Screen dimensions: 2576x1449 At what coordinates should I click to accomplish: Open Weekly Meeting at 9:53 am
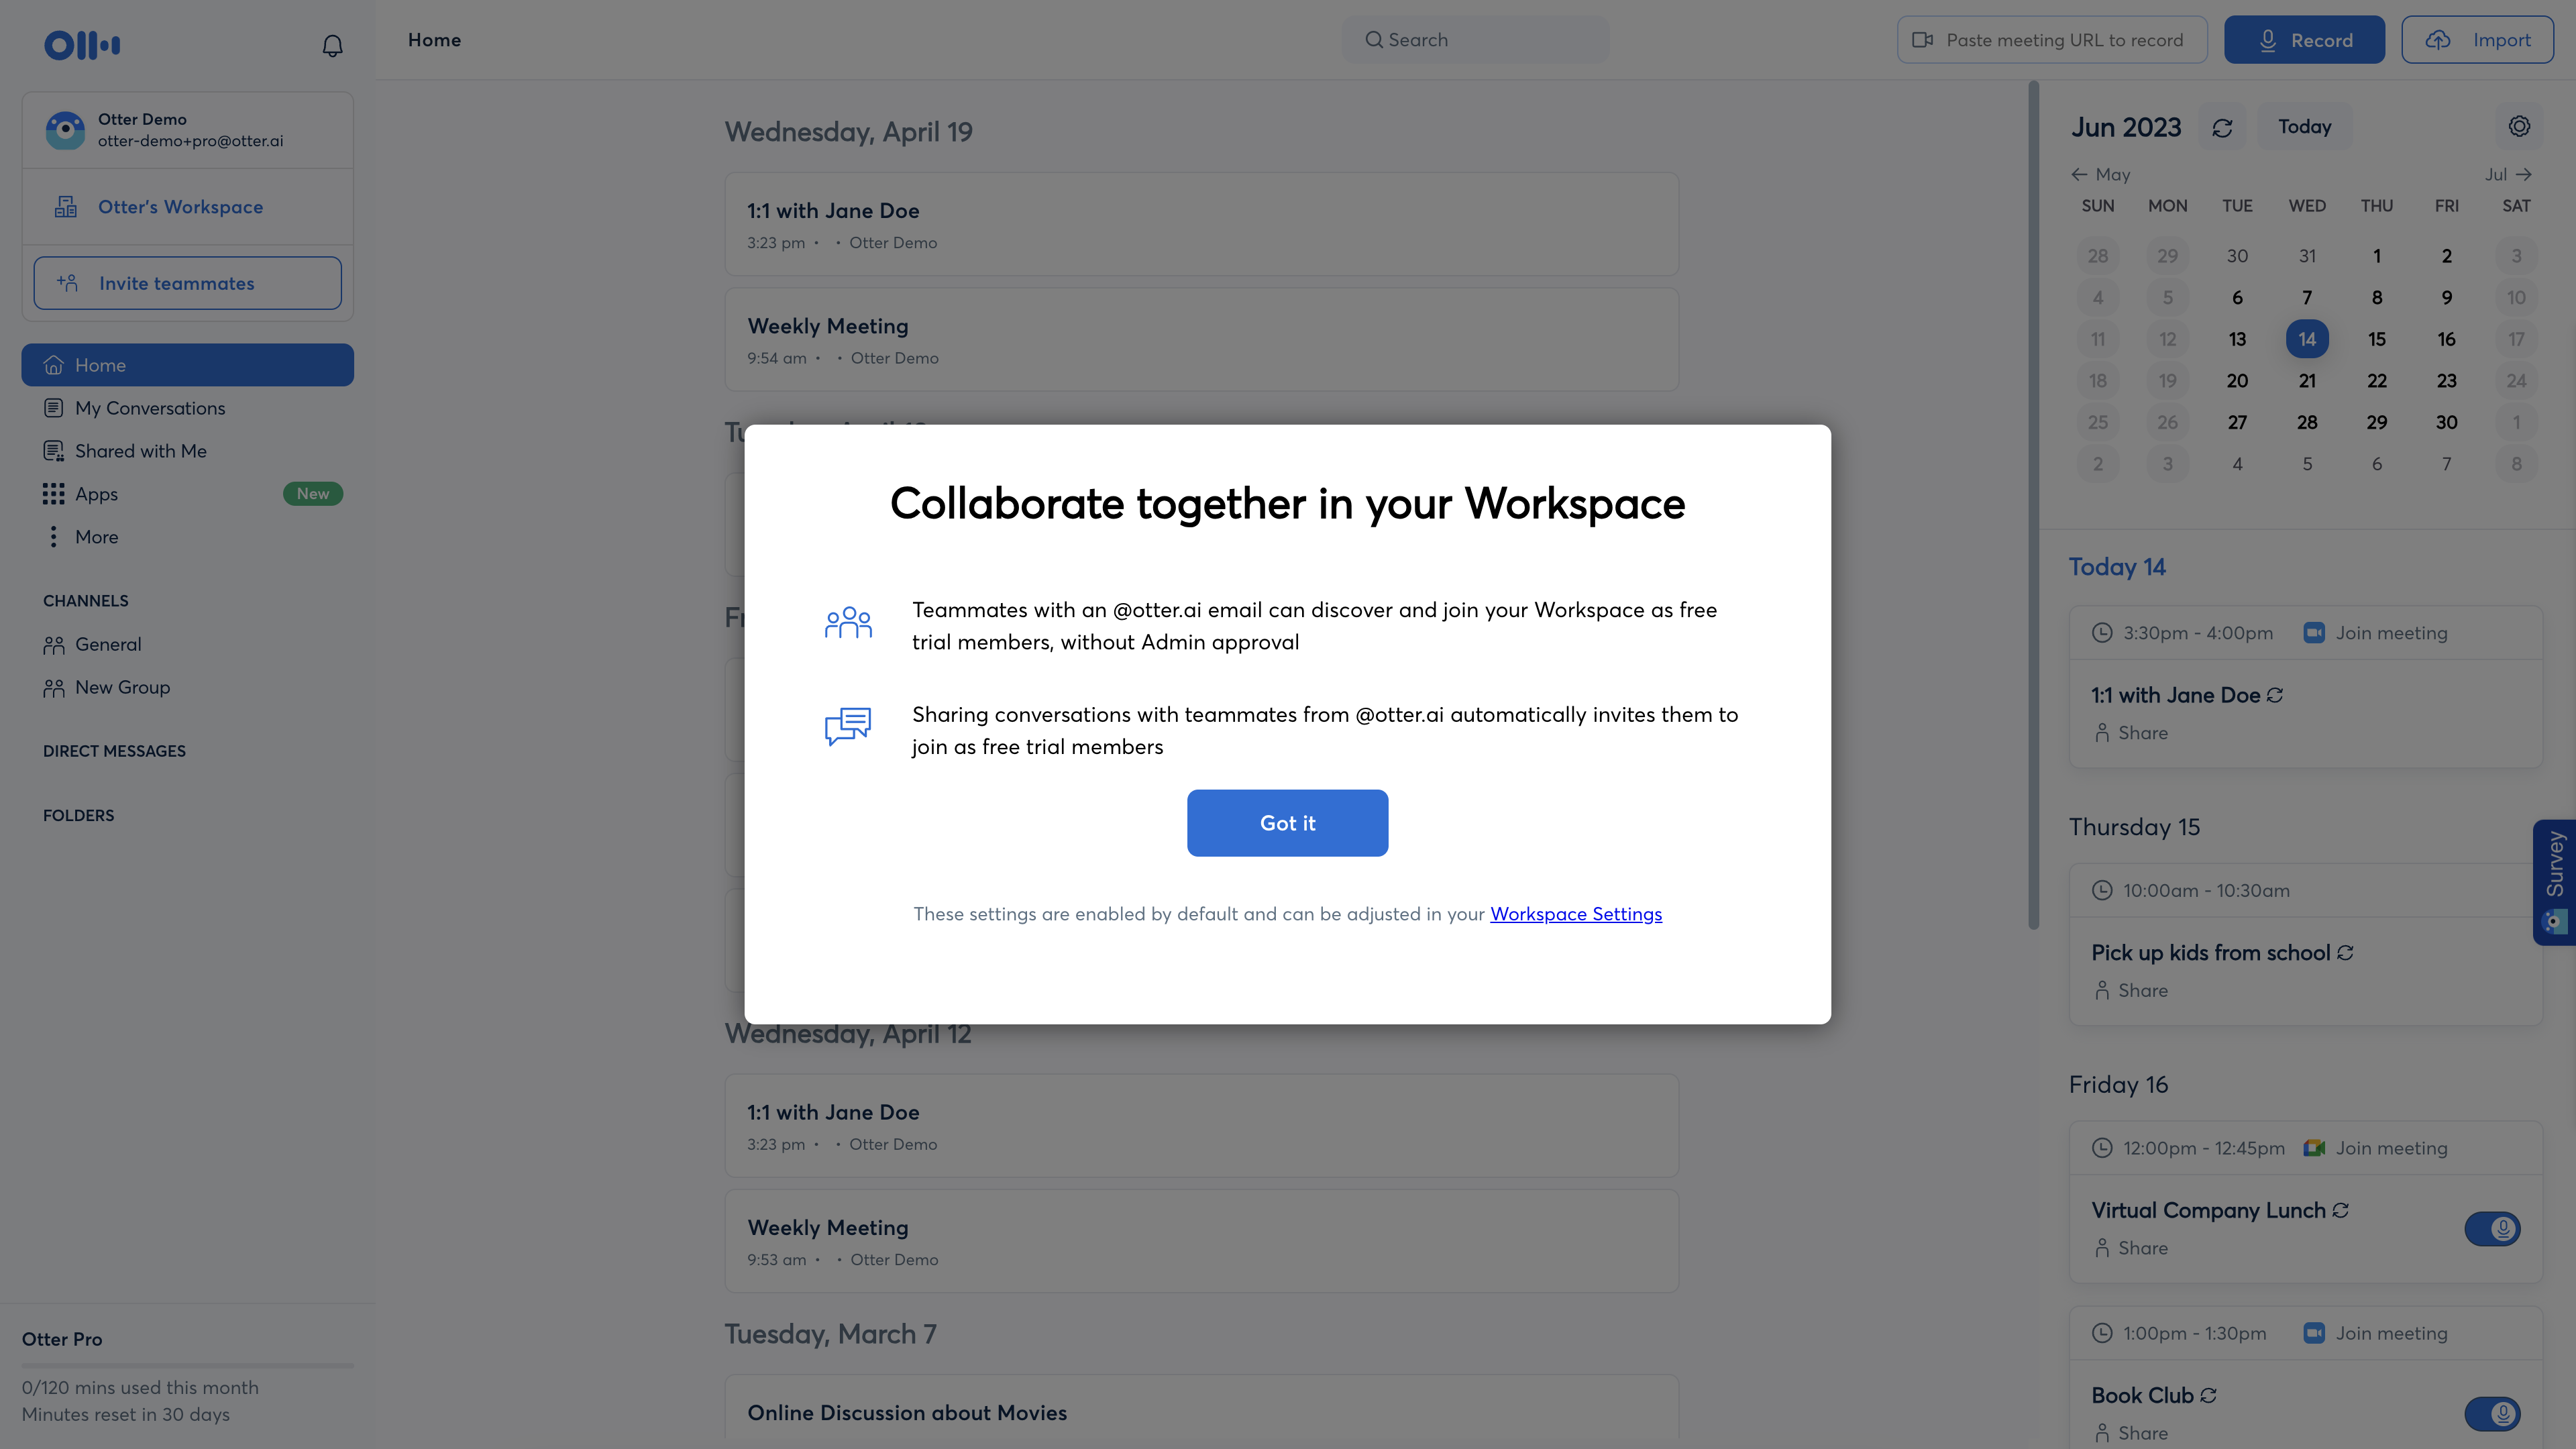[1201, 1241]
